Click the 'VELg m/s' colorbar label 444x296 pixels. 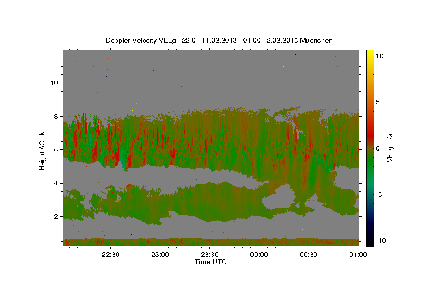click(x=390, y=148)
